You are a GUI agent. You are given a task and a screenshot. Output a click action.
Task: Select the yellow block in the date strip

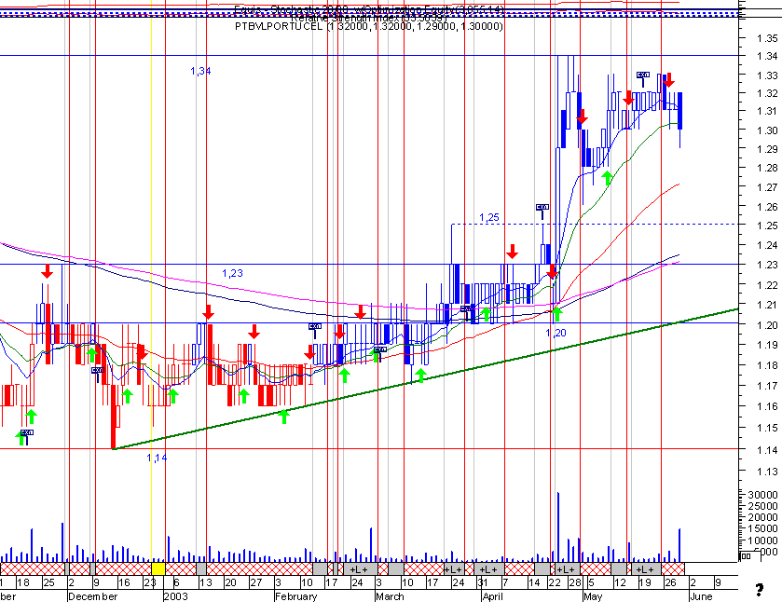pos(158,569)
